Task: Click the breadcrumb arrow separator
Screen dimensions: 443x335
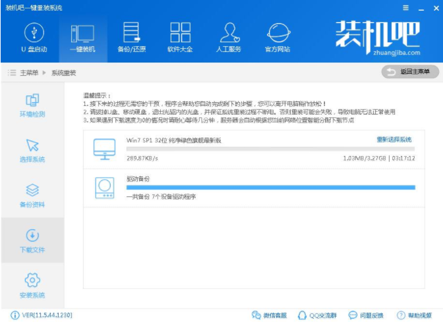Action: [44, 73]
